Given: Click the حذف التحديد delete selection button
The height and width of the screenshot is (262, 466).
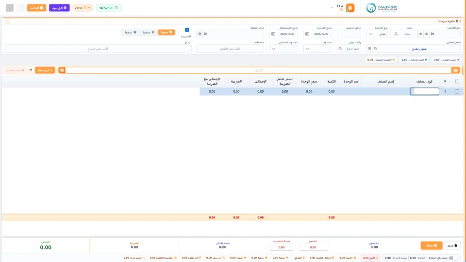Looking at the screenshot, I should coord(15,70).
